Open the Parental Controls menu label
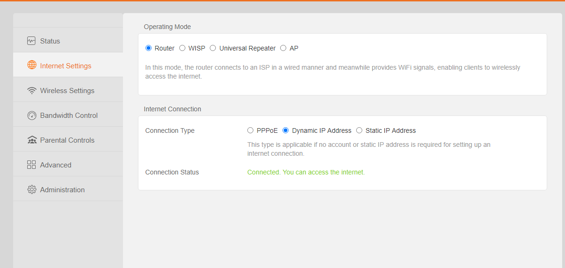 67,140
